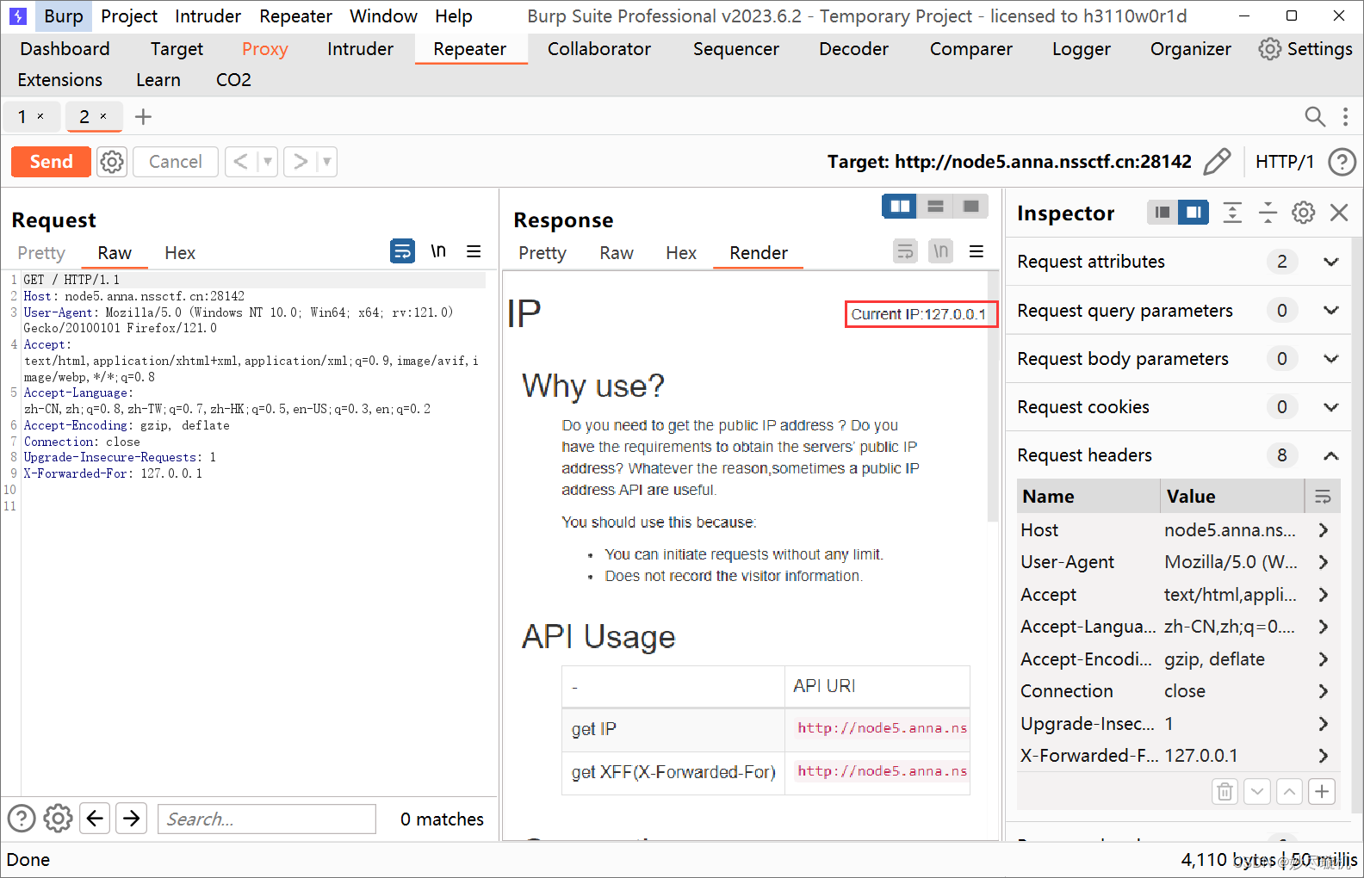Viewport: 1364px width, 878px height.
Task: Open request search settings gear at bottom
Action: pyautogui.click(x=58, y=818)
